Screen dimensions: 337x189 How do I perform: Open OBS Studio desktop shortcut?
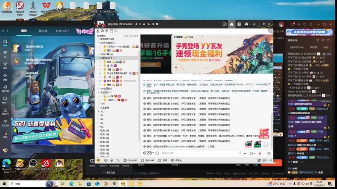coord(33,165)
